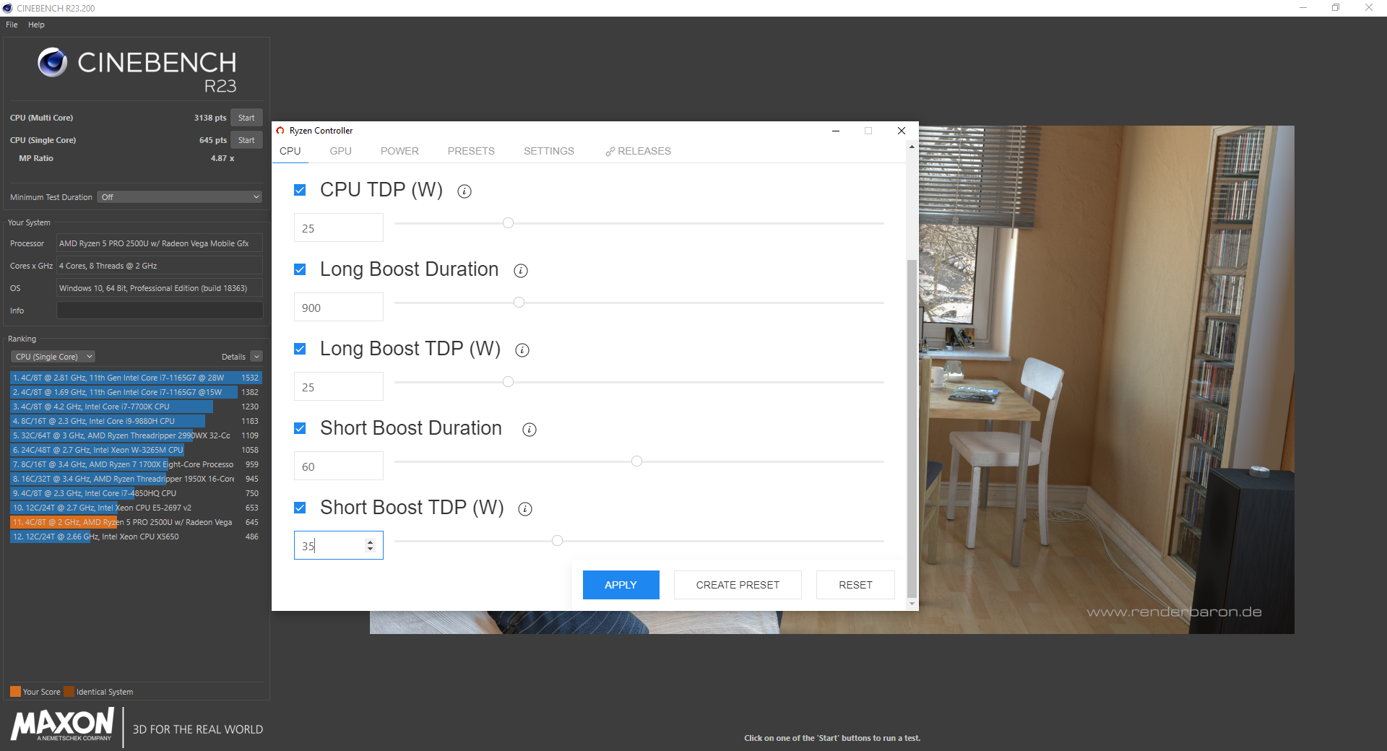The image size is (1387, 751).
Task: Click the Long Boost TDP value field
Action: (x=338, y=387)
